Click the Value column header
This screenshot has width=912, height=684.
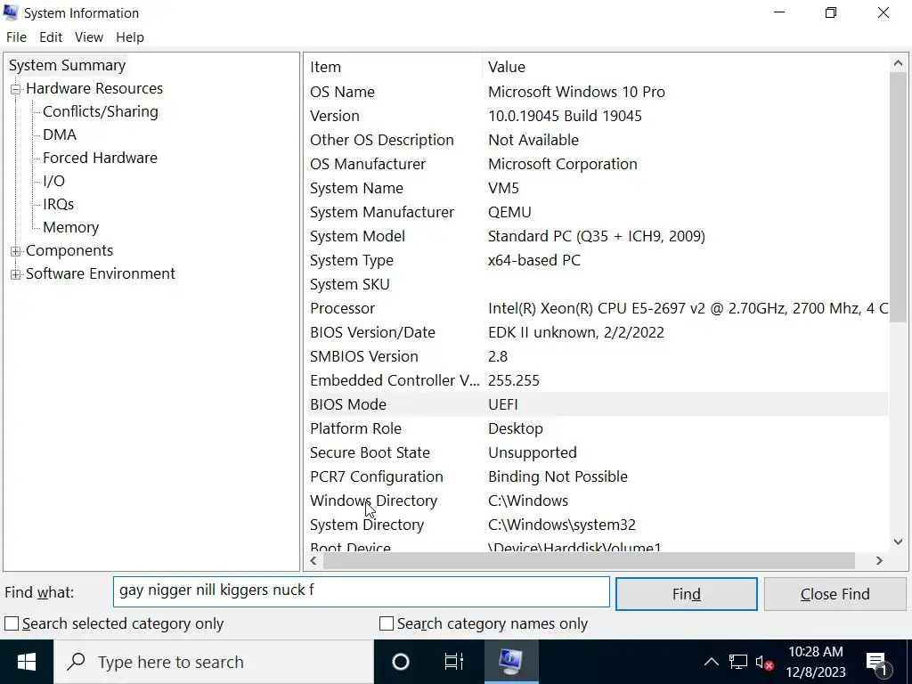(x=686, y=67)
